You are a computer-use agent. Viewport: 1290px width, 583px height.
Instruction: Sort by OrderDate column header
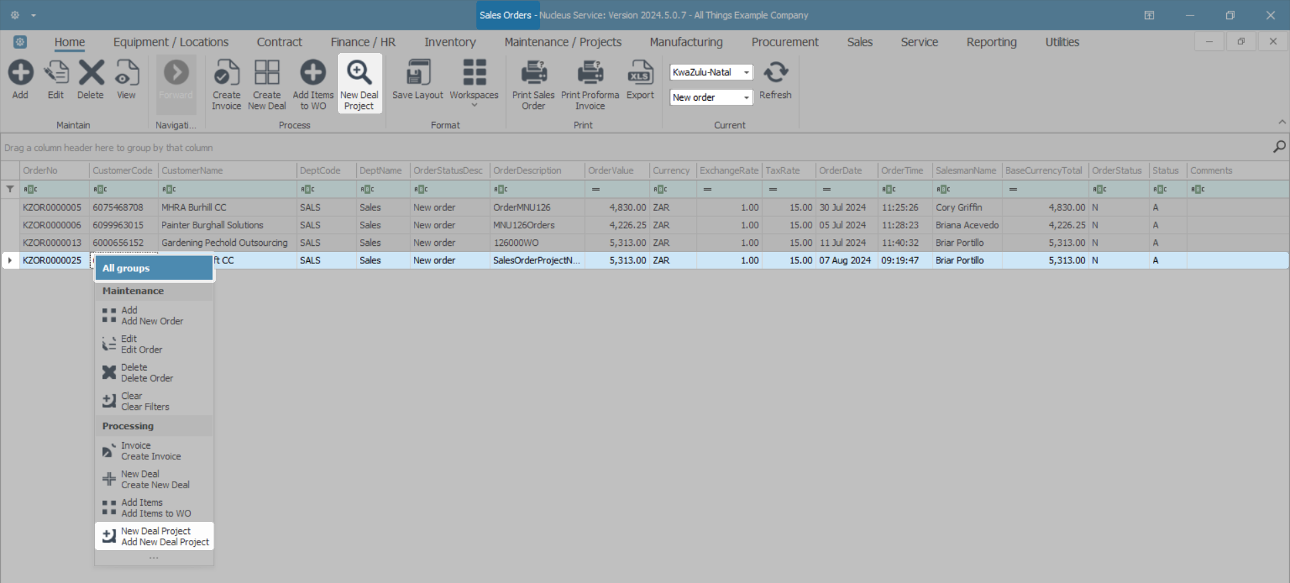coord(847,171)
